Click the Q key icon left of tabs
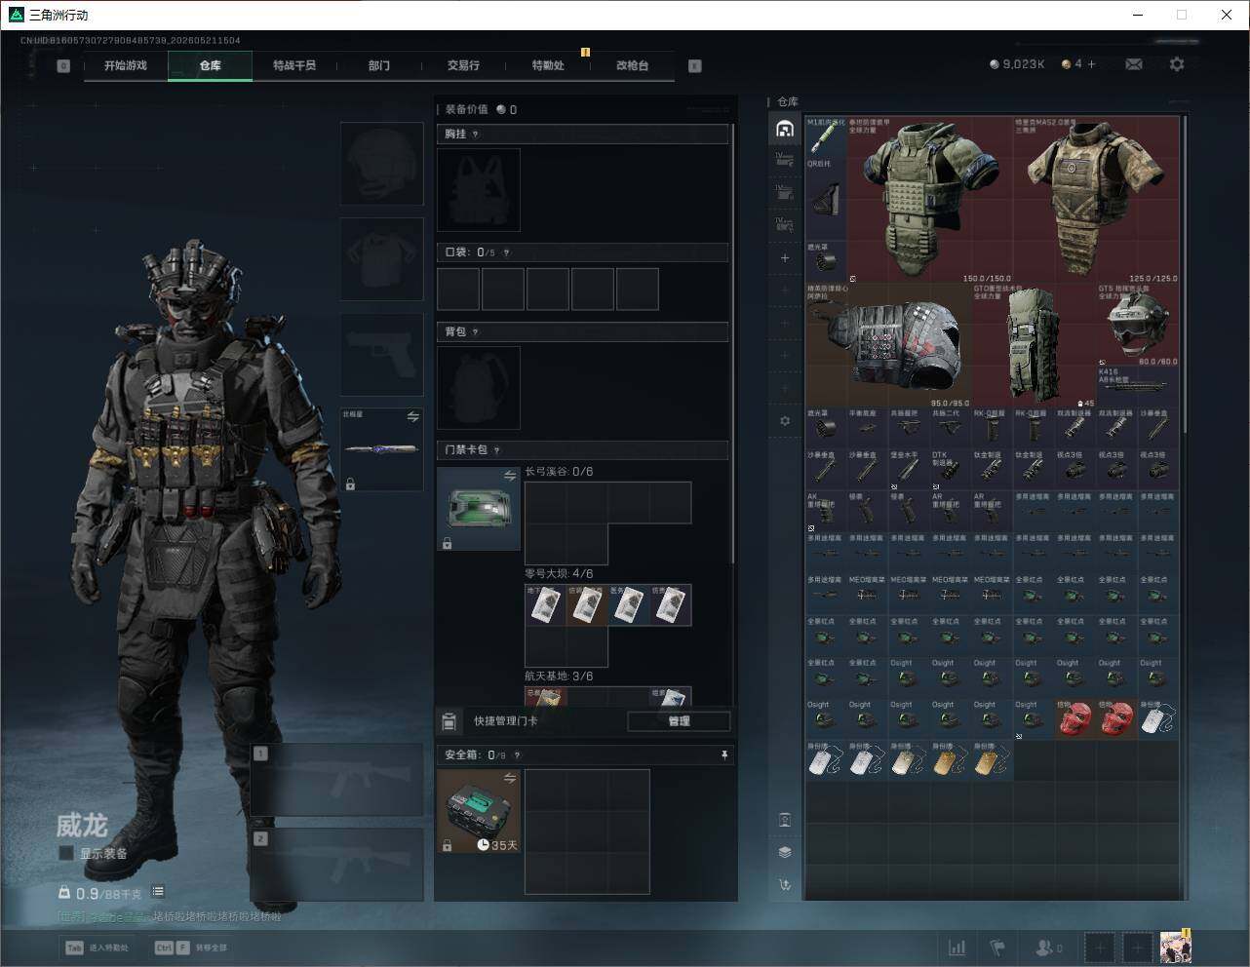Screen dimensions: 1250x967 click(x=63, y=66)
